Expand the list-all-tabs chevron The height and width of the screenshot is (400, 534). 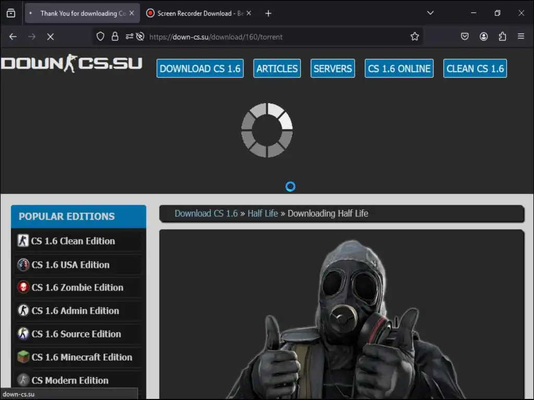click(x=430, y=13)
